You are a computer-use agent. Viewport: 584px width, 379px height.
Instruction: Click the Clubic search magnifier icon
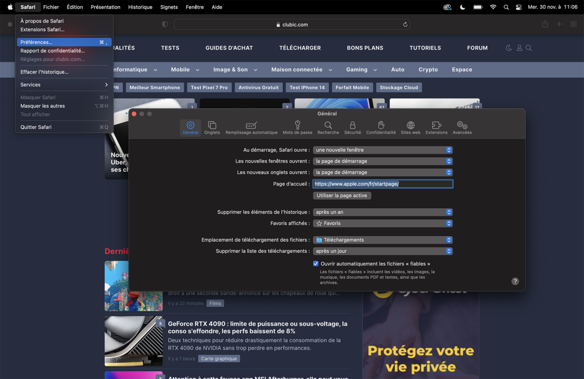(529, 48)
